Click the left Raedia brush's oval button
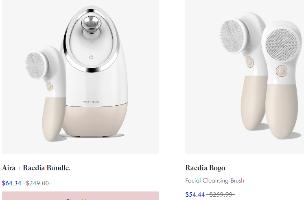Screen dimensions: 304x200 point(250,62)
